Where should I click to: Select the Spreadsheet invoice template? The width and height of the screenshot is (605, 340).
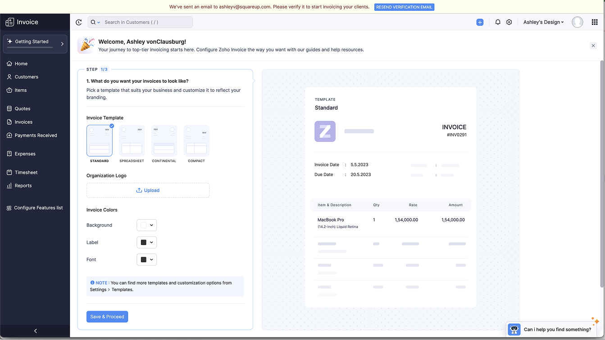[x=131, y=140]
